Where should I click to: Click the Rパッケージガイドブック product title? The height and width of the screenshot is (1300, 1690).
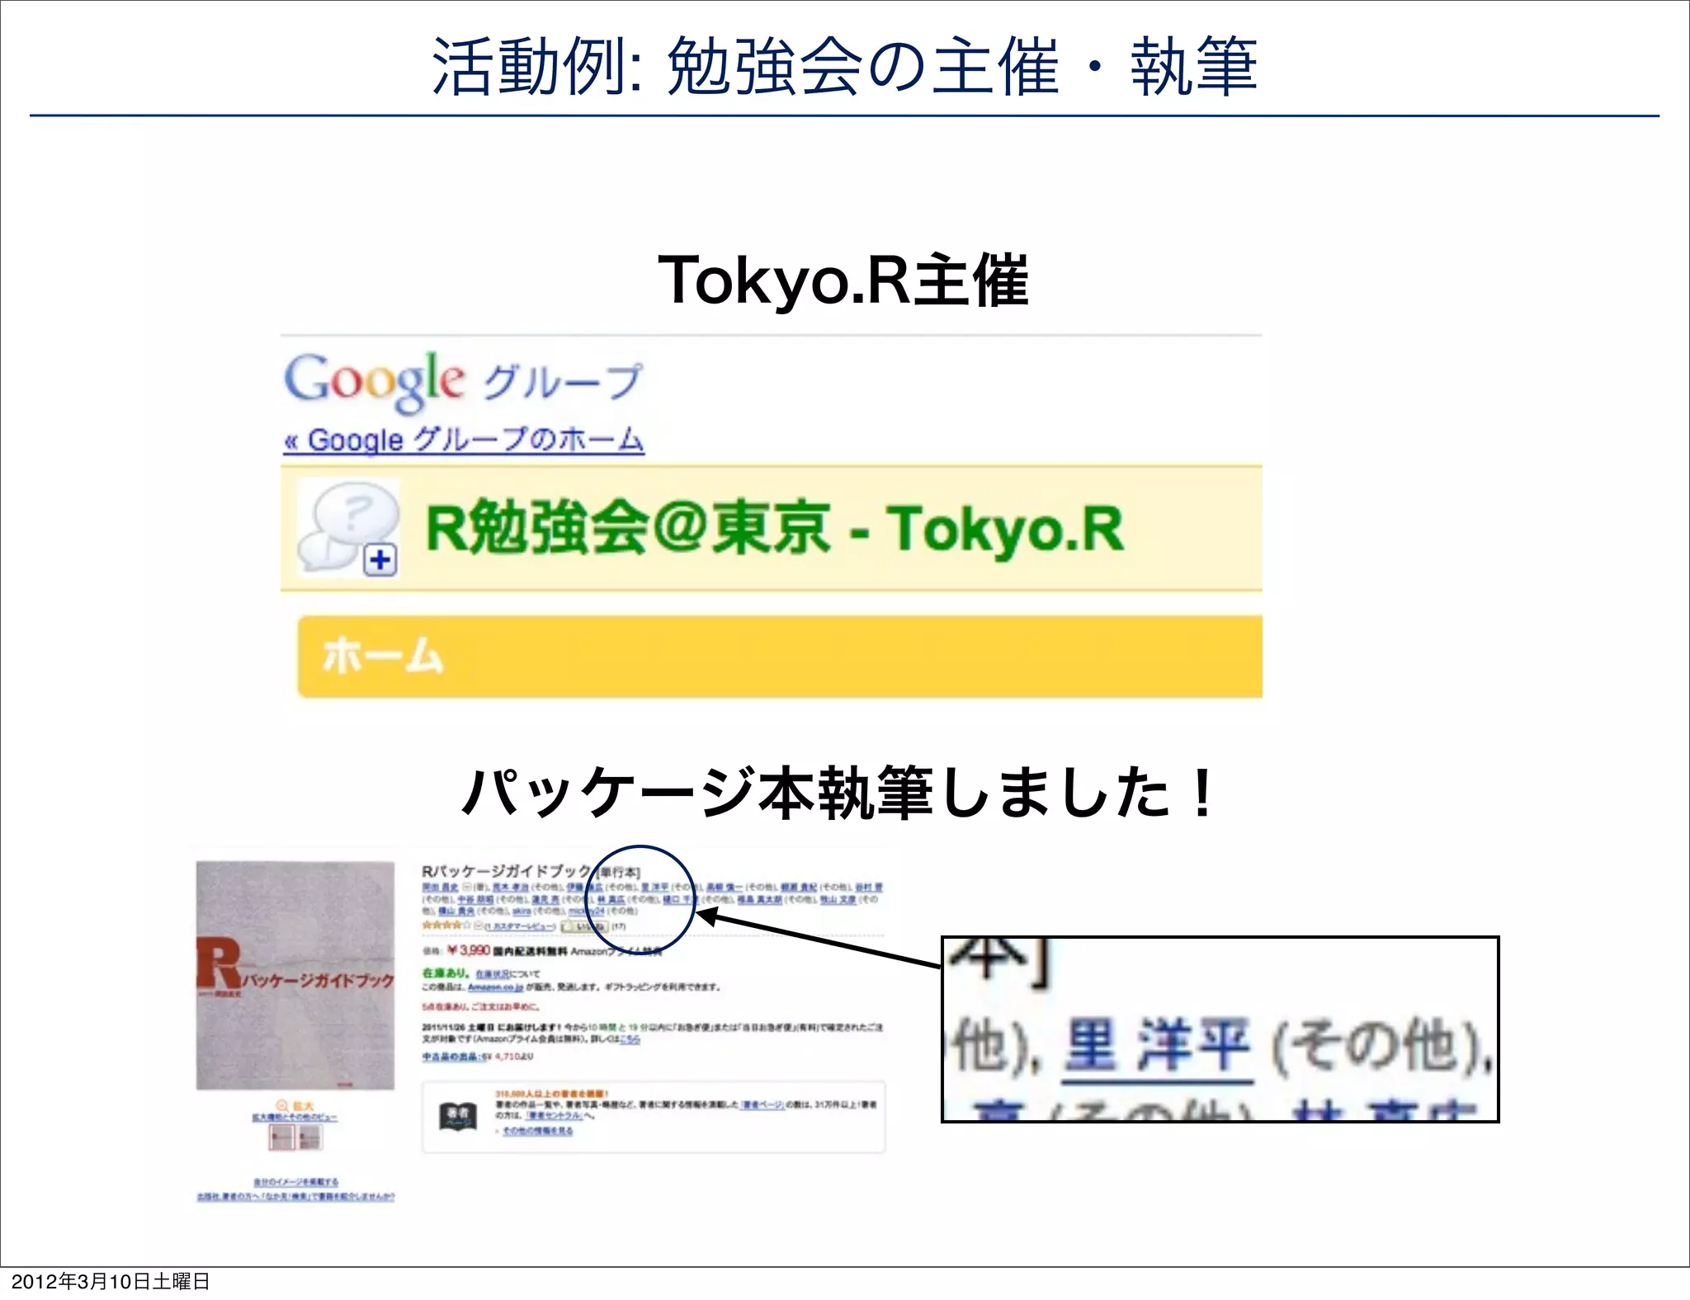click(x=507, y=871)
